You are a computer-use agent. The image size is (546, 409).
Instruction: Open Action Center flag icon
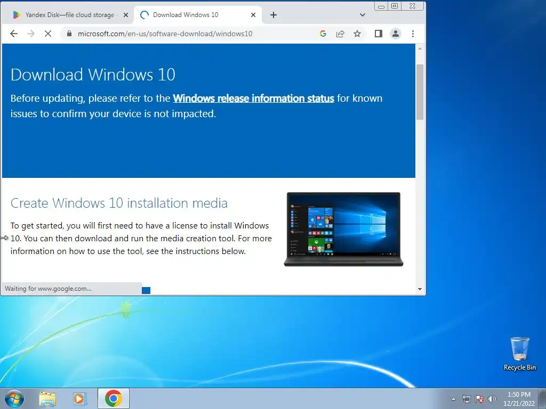(x=479, y=399)
